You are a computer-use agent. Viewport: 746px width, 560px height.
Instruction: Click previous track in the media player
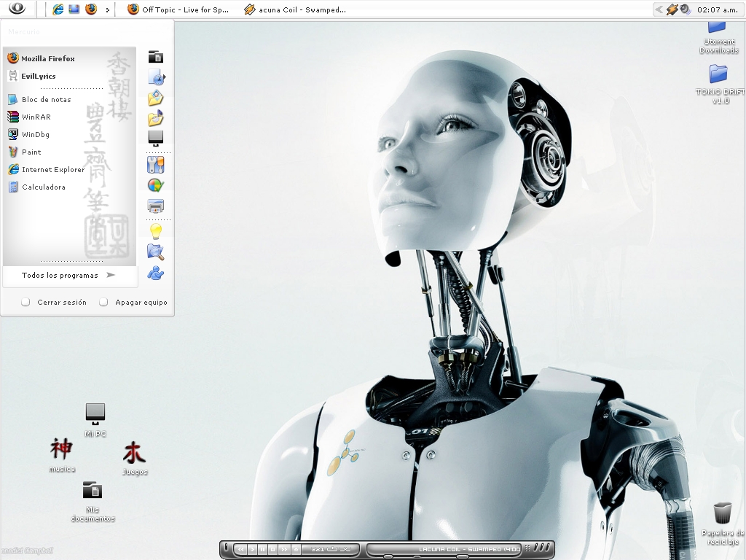pos(241,549)
